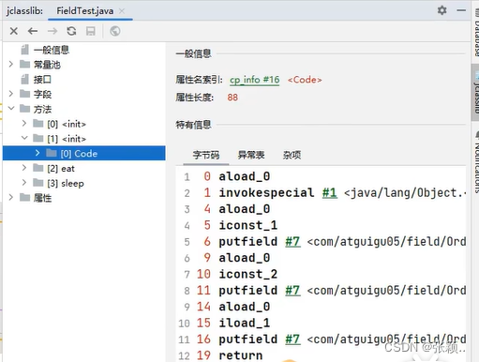Click the invokespecial instruction text
This screenshot has width=479, height=362.
pyautogui.click(x=266, y=192)
